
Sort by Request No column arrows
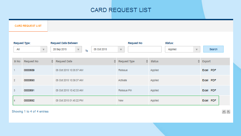tap(52, 61)
